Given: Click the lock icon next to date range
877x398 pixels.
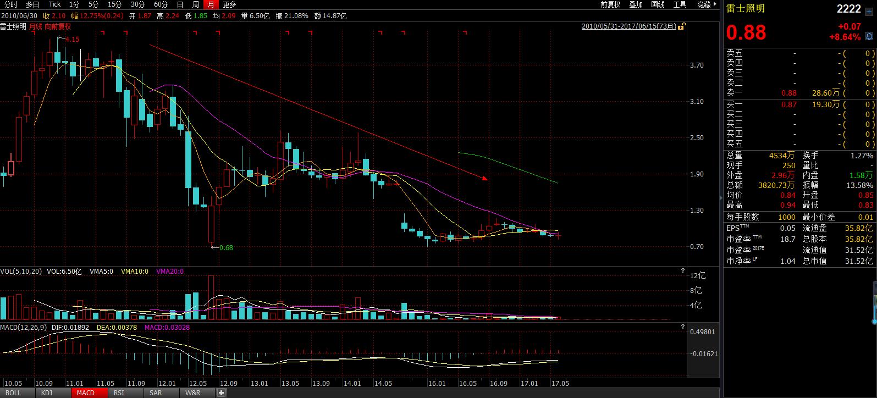Looking at the screenshot, I should [x=681, y=26].
